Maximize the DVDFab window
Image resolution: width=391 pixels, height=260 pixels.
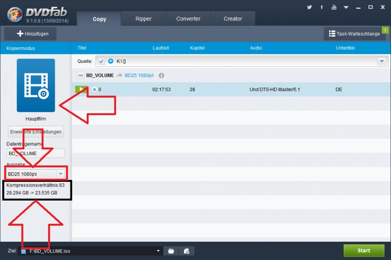pos(371,7)
